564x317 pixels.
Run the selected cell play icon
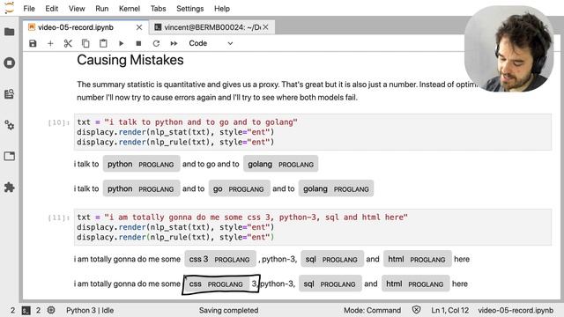point(122,43)
